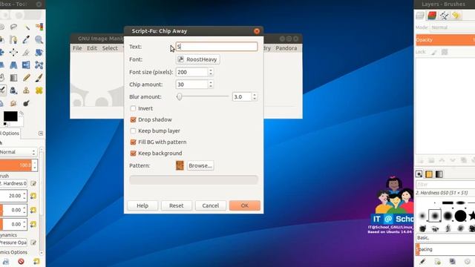Click the File menu in GIMP window

tap(77, 48)
